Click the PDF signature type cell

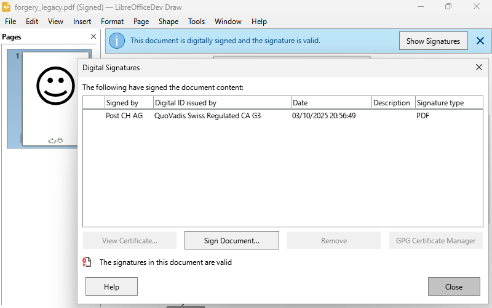point(423,116)
